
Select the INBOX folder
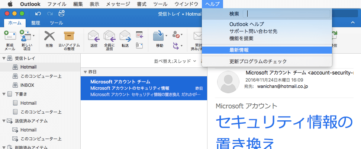(40, 85)
